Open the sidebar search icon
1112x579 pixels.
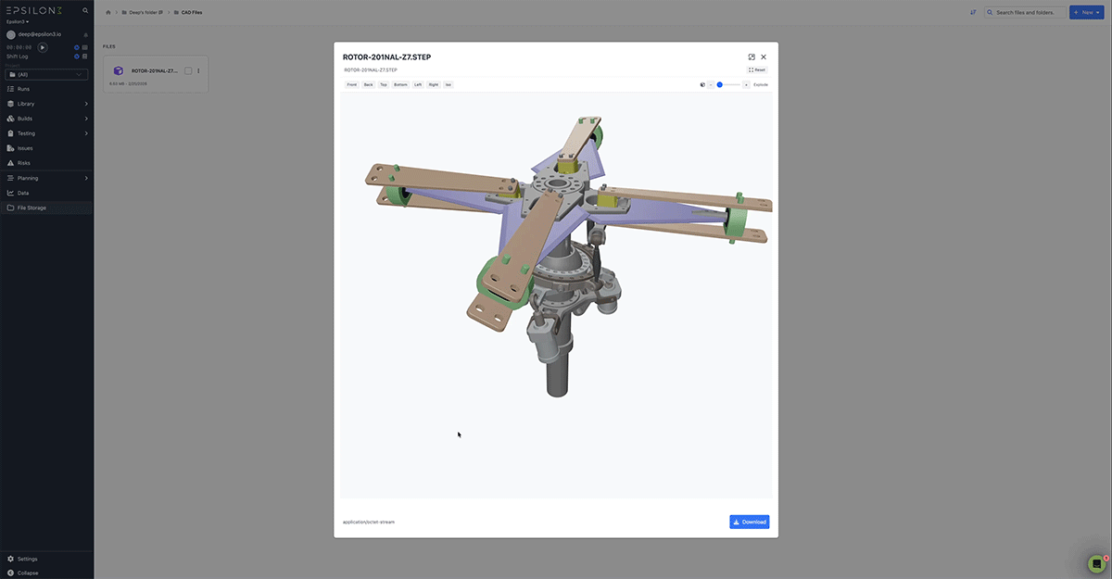point(85,10)
